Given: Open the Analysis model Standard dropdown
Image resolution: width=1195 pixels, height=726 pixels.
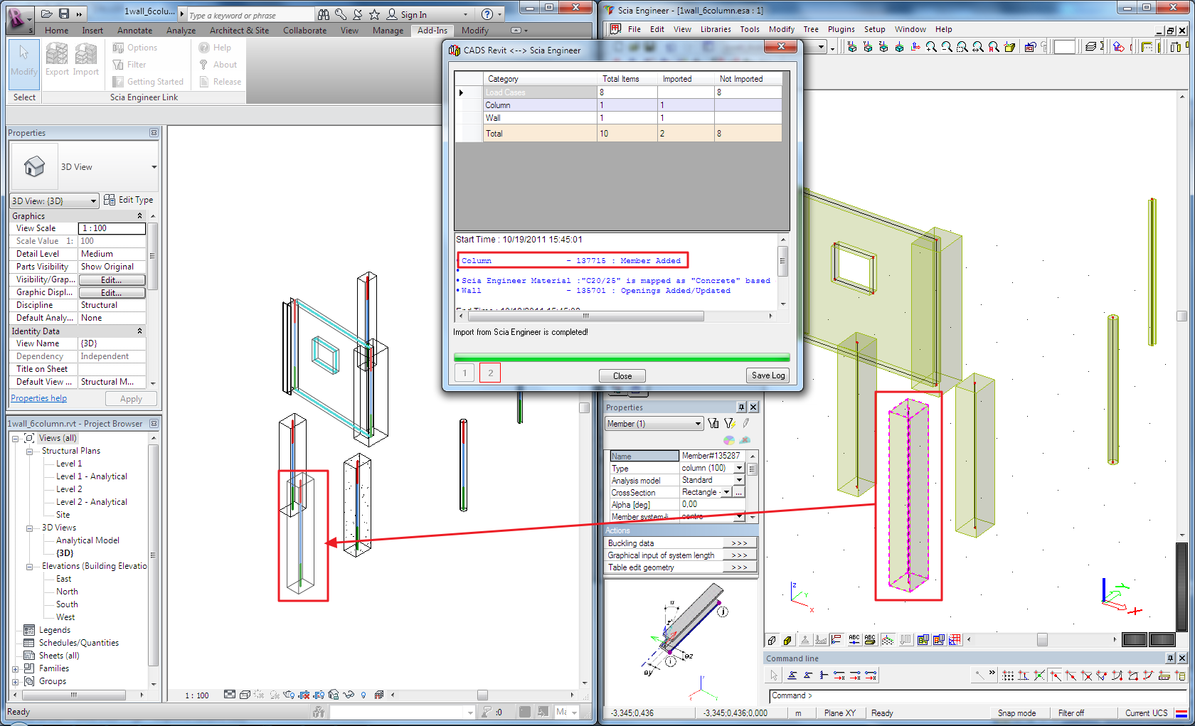Looking at the screenshot, I should pyautogui.click(x=739, y=481).
